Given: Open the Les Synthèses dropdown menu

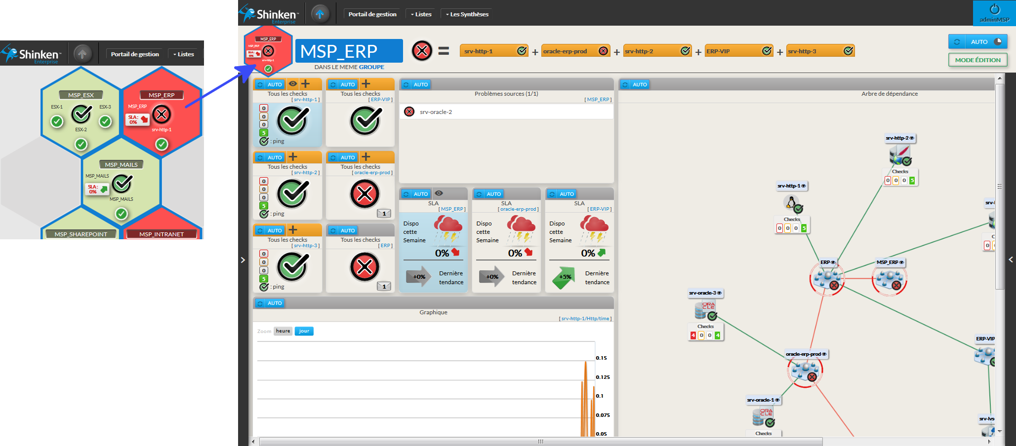Looking at the screenshot, I should [x=467, y=14].
